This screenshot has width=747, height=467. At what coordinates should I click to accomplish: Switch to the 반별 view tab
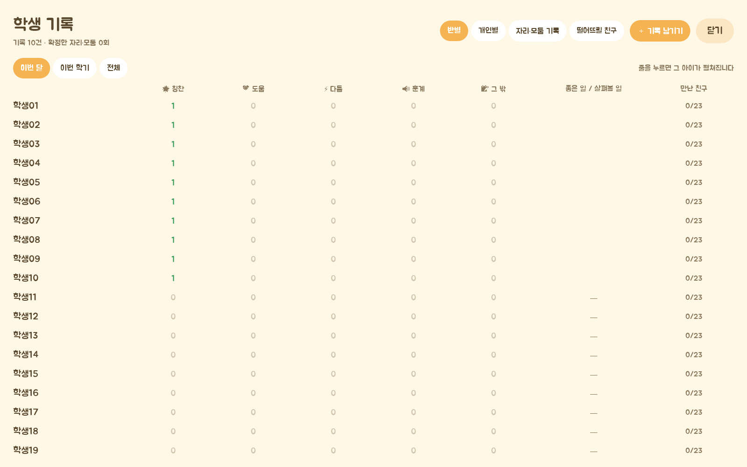pos(454,31)
